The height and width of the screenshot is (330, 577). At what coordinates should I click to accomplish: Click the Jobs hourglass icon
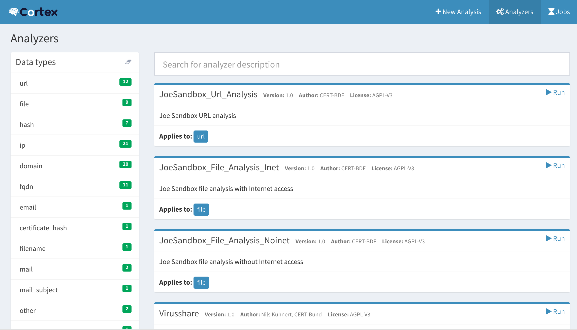550,12
